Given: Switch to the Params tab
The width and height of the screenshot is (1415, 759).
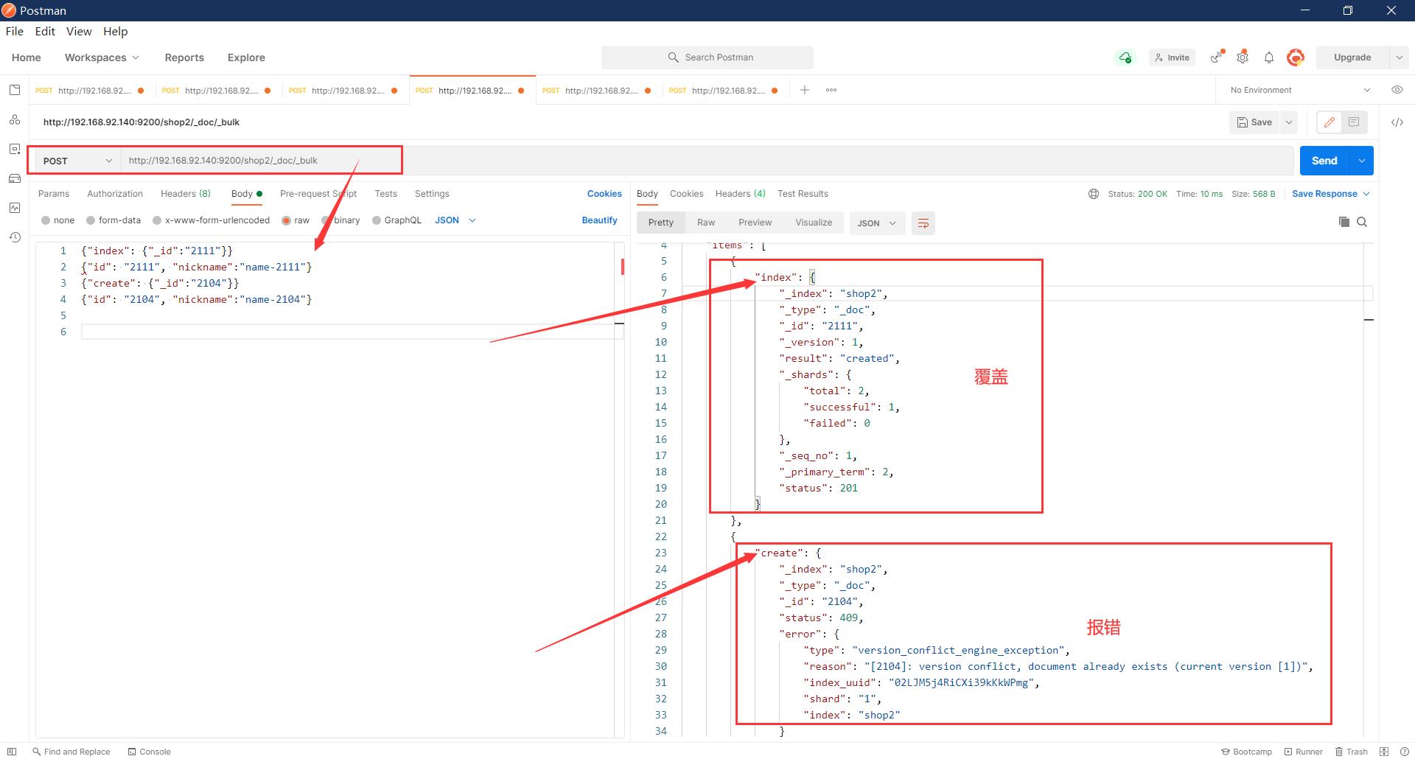Looking at the screenshot, I should click(x=54, y=194).
